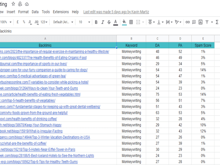The width and height of the screenshot is (220, 165).
Task: Select column D header
Action: 180,38
